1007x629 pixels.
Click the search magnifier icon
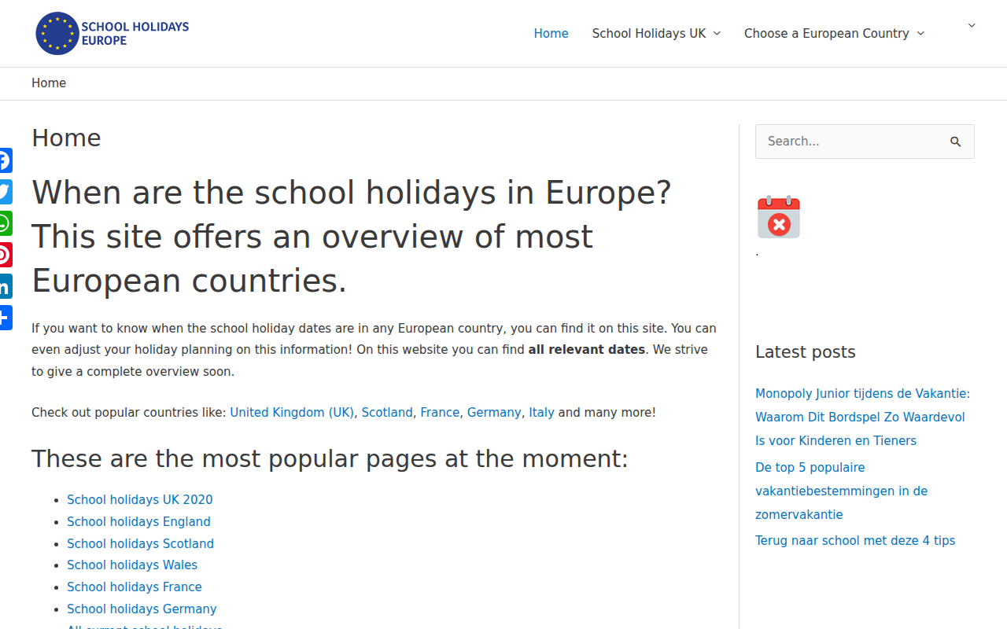point(956,142)
